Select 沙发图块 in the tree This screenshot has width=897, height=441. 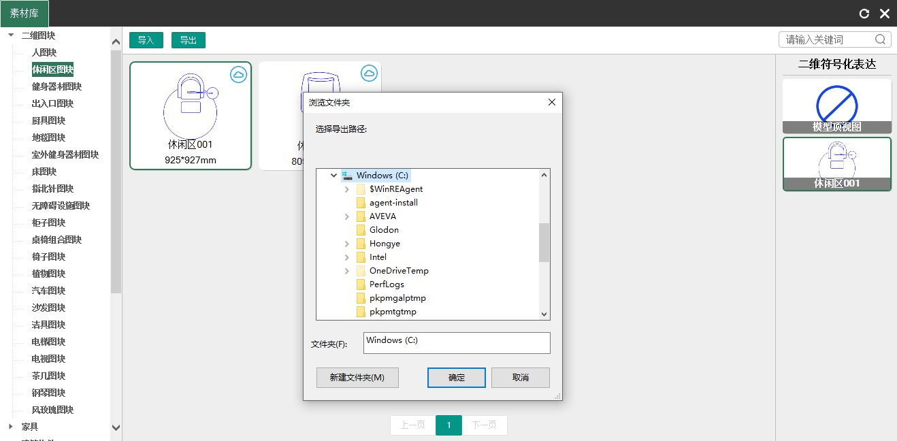pos(48,308)
